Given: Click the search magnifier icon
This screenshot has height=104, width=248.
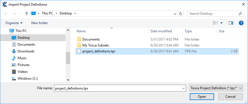Looking at the screenshot, I should coord(240,14).
